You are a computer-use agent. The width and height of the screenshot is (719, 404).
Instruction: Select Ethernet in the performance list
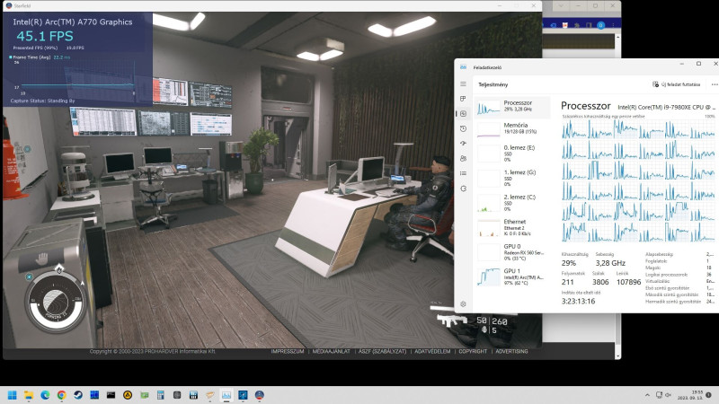(512, 228)
